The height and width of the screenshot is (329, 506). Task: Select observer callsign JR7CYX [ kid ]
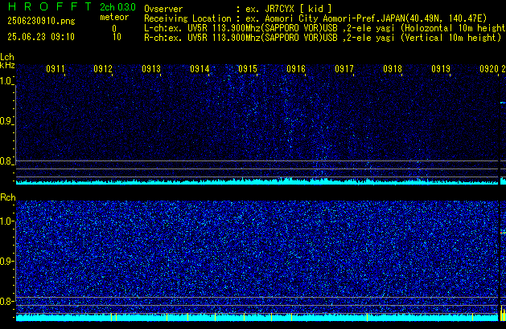pyautogui.click(x=298, y=9)
